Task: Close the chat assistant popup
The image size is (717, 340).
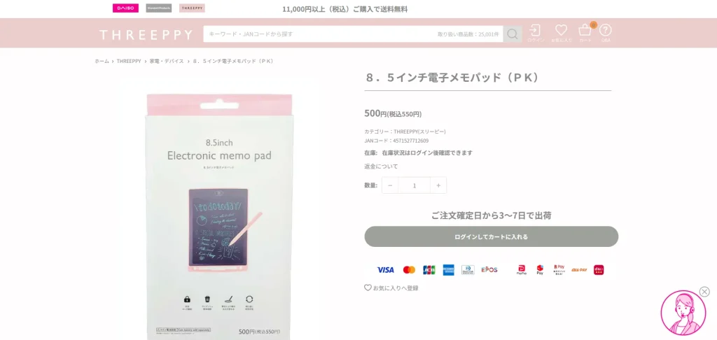Action: coord(704,292)
